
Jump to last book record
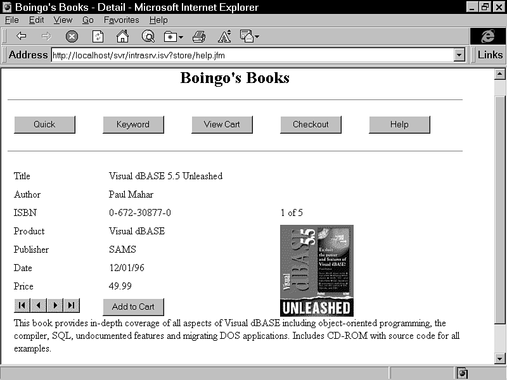click(x=71, y=306)
